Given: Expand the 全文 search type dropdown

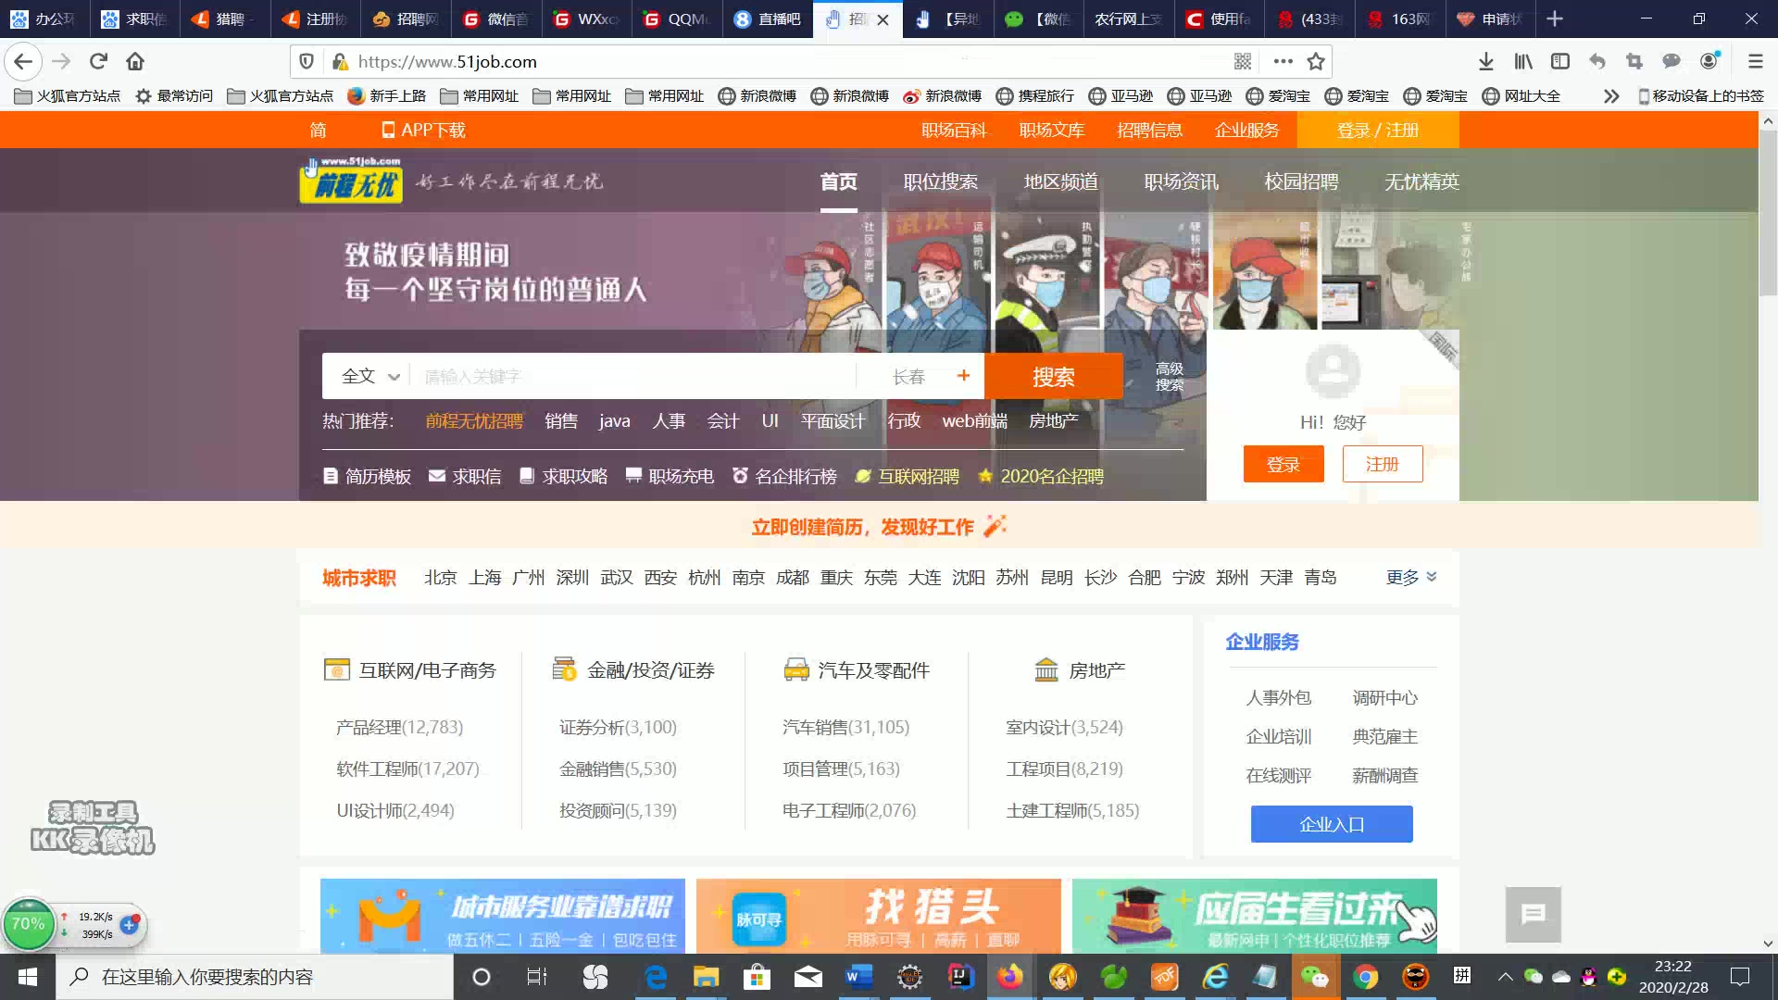Looking at the screenshot, I should pyautogui.click(x=370, y=376).
